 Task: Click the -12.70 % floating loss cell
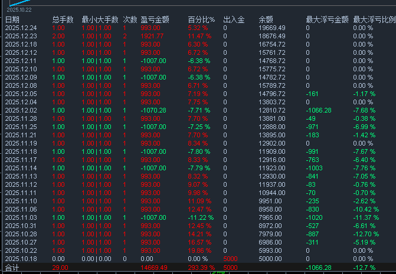[366, 235]
